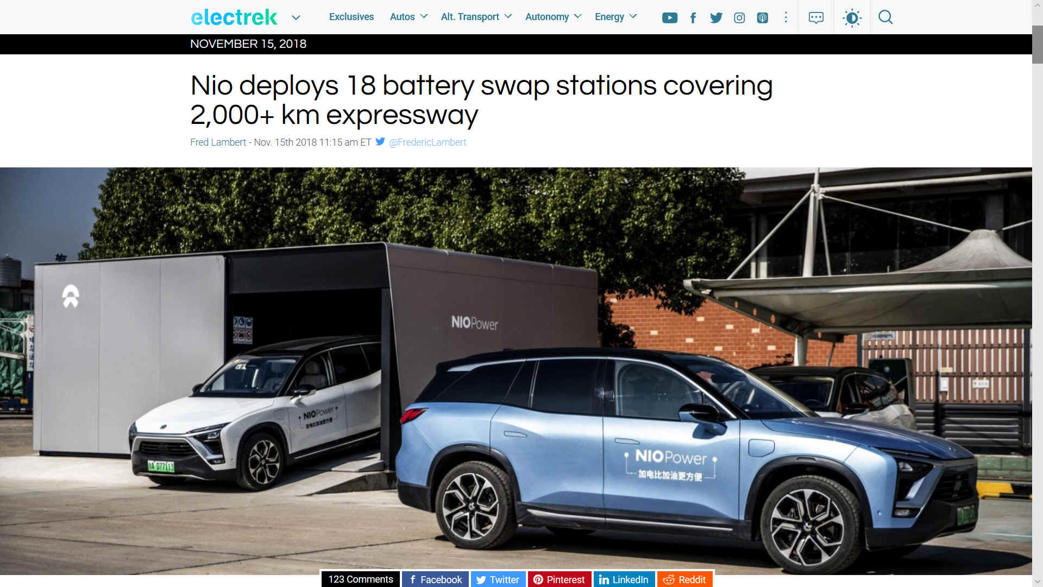The image size is (1043, 587).
Task: Open the three-dot more options menu
Action: click(786, 17)
